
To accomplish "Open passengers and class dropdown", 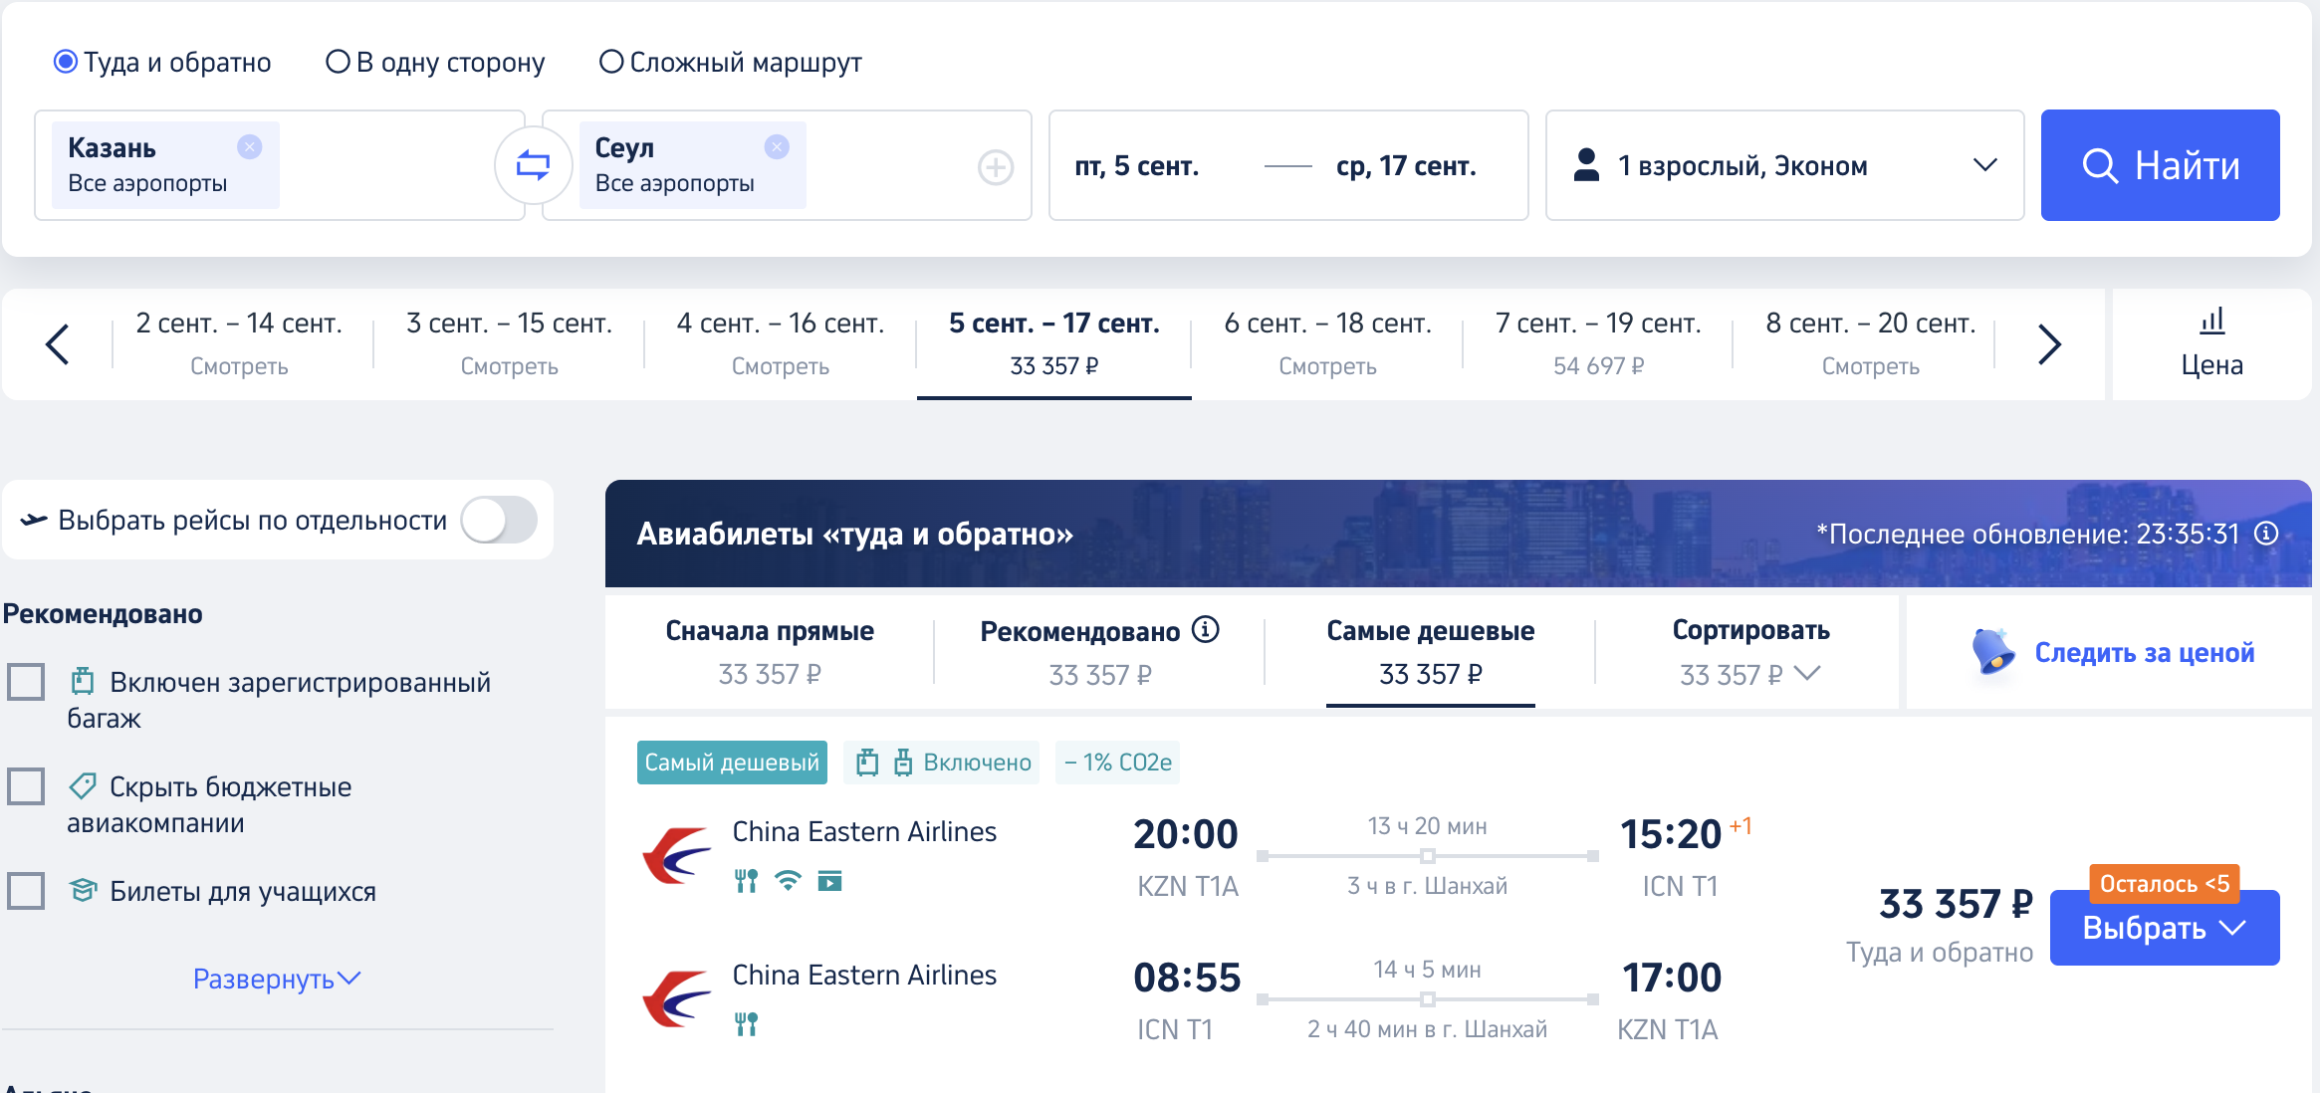I will pyautogui.click(x=1784, y=165).
